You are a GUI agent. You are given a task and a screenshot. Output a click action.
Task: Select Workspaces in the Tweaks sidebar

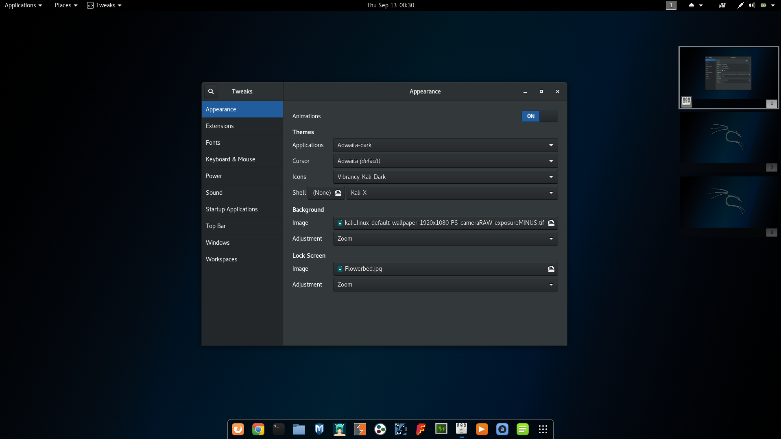pyautogui.click(x=242, y=259)
